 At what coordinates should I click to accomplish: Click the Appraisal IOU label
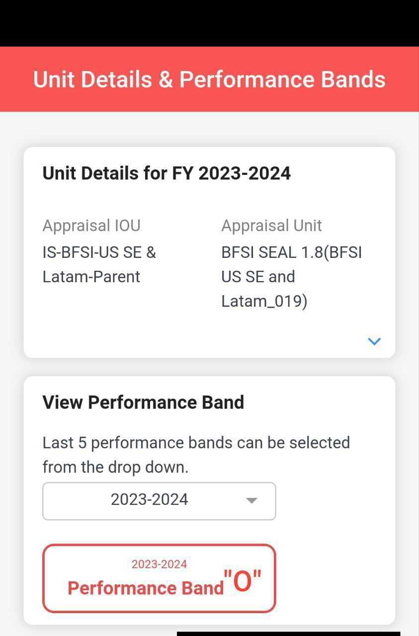91,226
